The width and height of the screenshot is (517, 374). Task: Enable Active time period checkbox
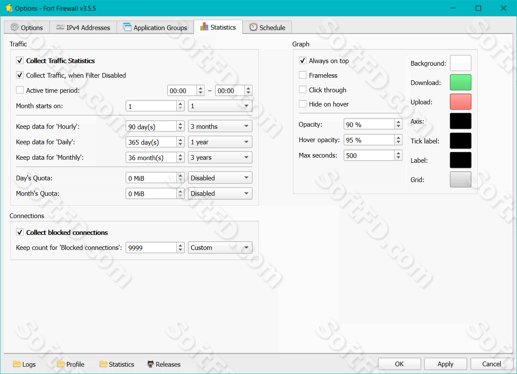click(x=20, y=90)
